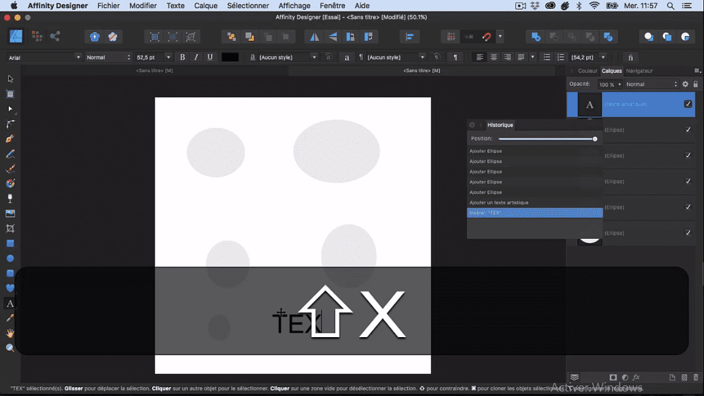Uncheck visibility of the bottom Ellipse layer

tap(688, 233)
